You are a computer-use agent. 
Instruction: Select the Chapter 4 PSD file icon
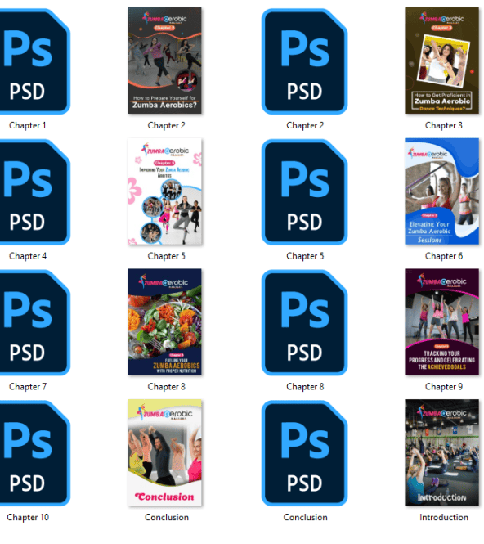[34, 192]
